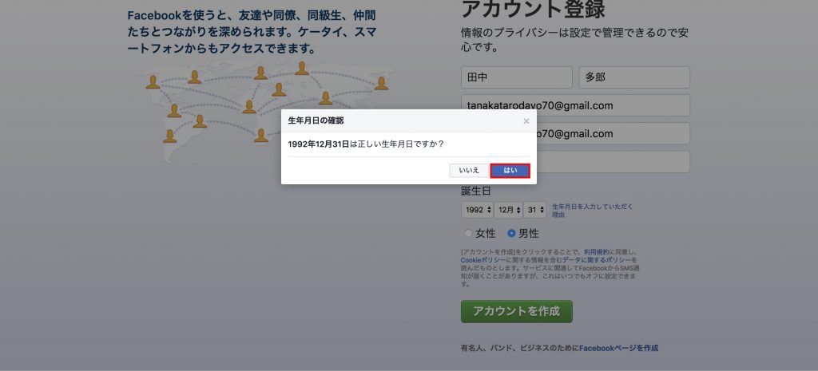The image size is (818, 371).
Task: Click the 田中 surname input field
Action: pyautogui.click(x=517, y=77)
